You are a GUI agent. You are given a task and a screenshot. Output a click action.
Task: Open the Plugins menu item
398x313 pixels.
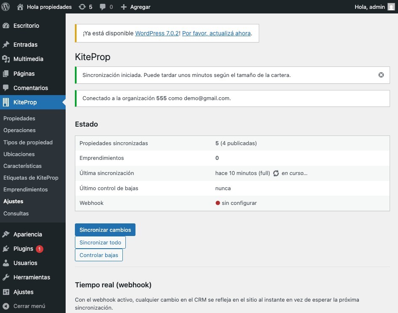[x=33, y=249]
